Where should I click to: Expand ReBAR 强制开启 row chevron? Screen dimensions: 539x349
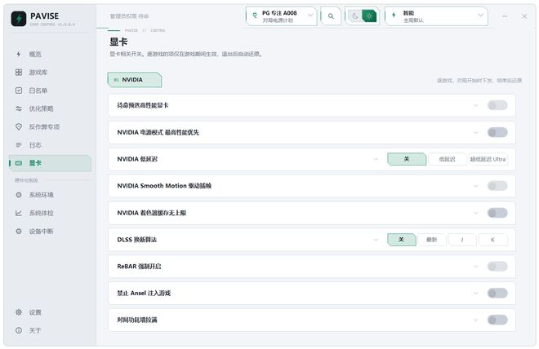[476, 267]
